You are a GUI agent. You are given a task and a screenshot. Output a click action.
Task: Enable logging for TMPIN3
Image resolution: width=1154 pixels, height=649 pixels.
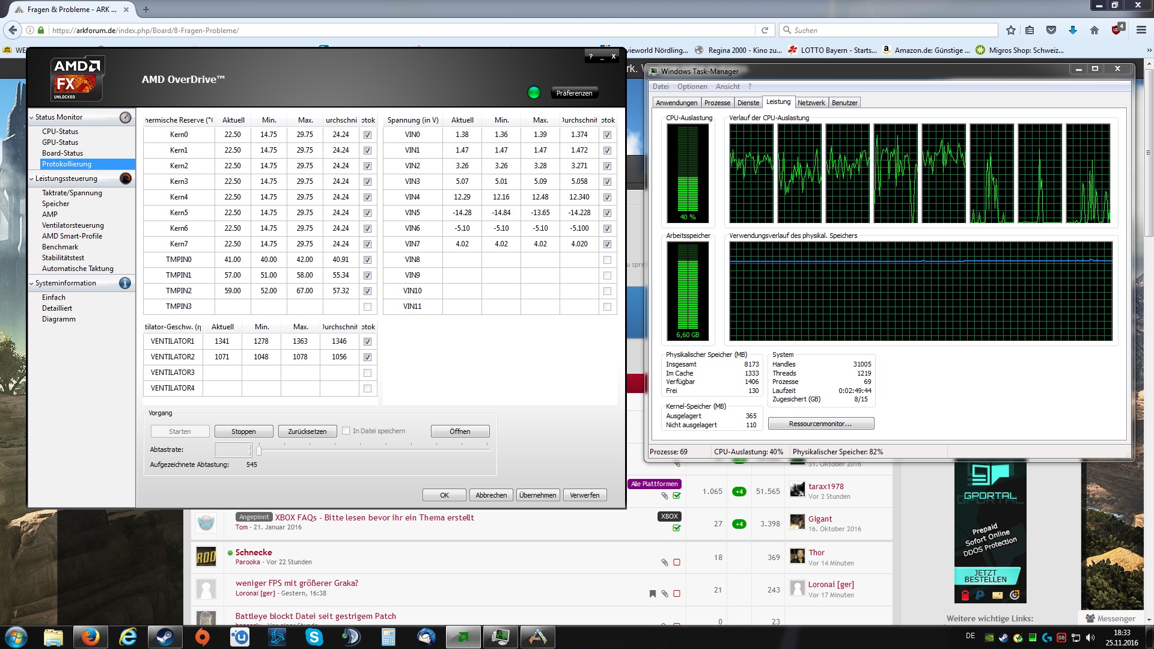(368, 307)
